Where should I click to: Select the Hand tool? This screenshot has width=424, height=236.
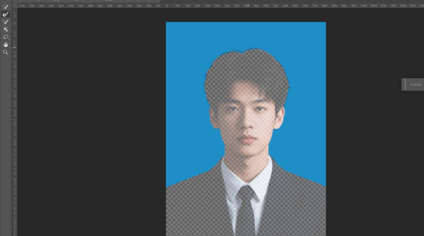tap(6, 44)
